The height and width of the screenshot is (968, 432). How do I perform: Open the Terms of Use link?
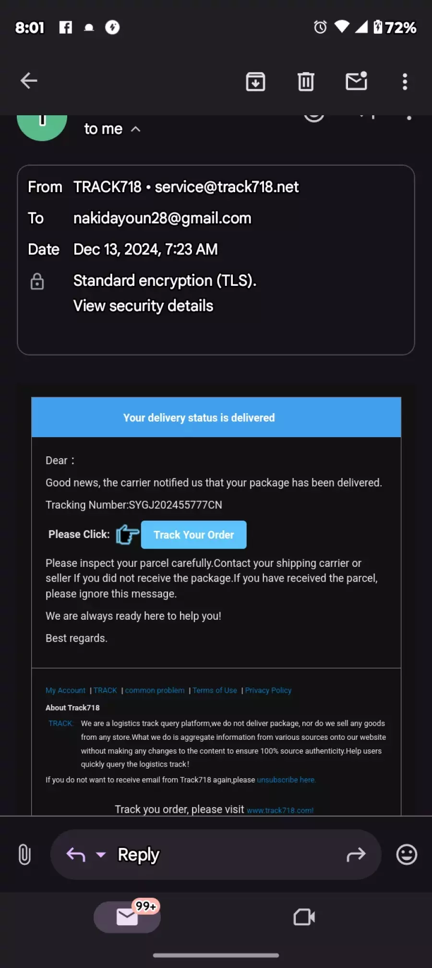215,690
